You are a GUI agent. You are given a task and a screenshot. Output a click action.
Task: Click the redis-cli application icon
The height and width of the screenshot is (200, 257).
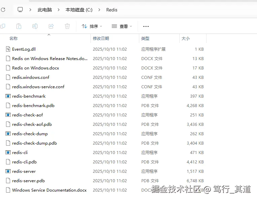8,152
